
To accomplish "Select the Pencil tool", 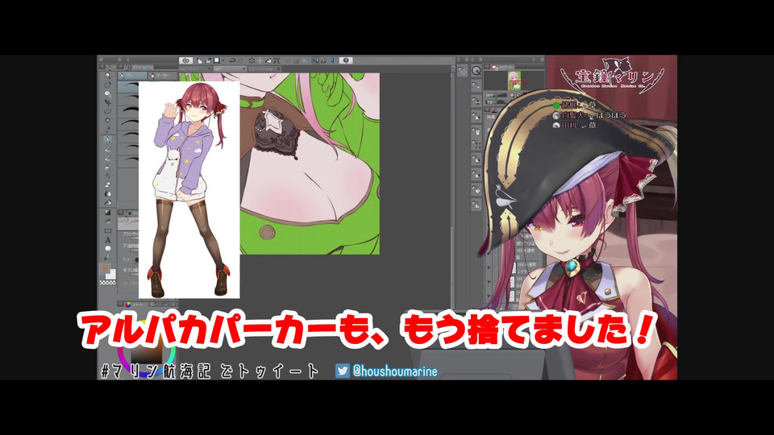I will (x=107, y=149).
